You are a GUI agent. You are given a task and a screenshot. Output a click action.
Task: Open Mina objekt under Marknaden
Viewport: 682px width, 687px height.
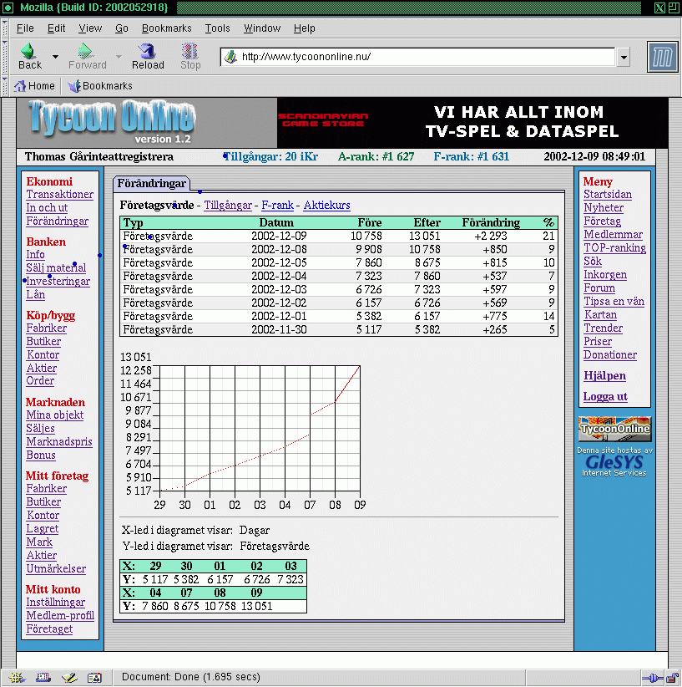(x=55, y=415)
